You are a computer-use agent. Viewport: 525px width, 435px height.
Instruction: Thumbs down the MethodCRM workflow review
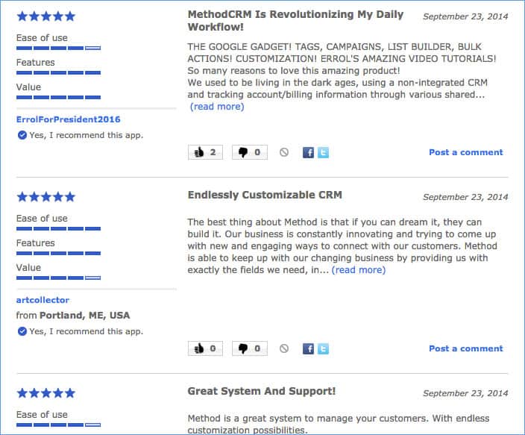point(250,152)
